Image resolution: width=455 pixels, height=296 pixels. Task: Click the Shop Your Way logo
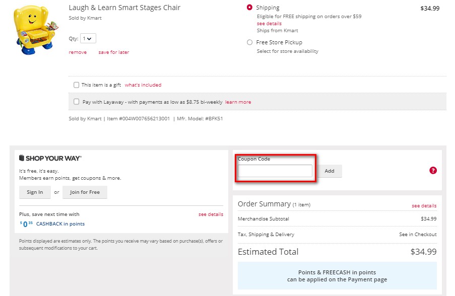click(50, 158)
